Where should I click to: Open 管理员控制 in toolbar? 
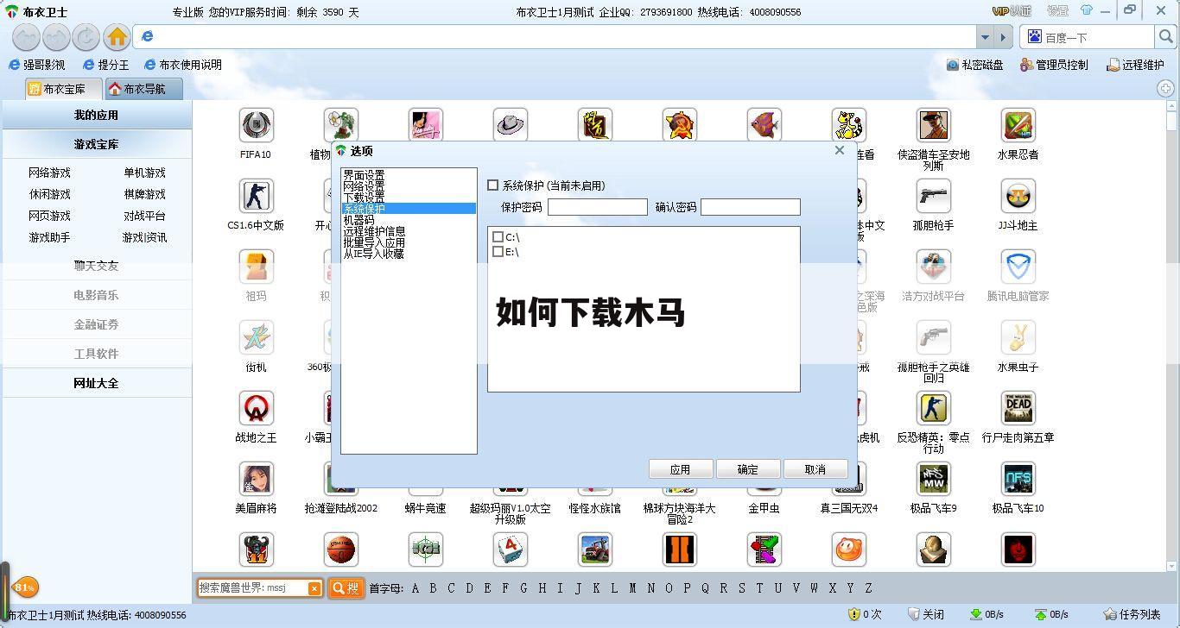[1054, 65]
